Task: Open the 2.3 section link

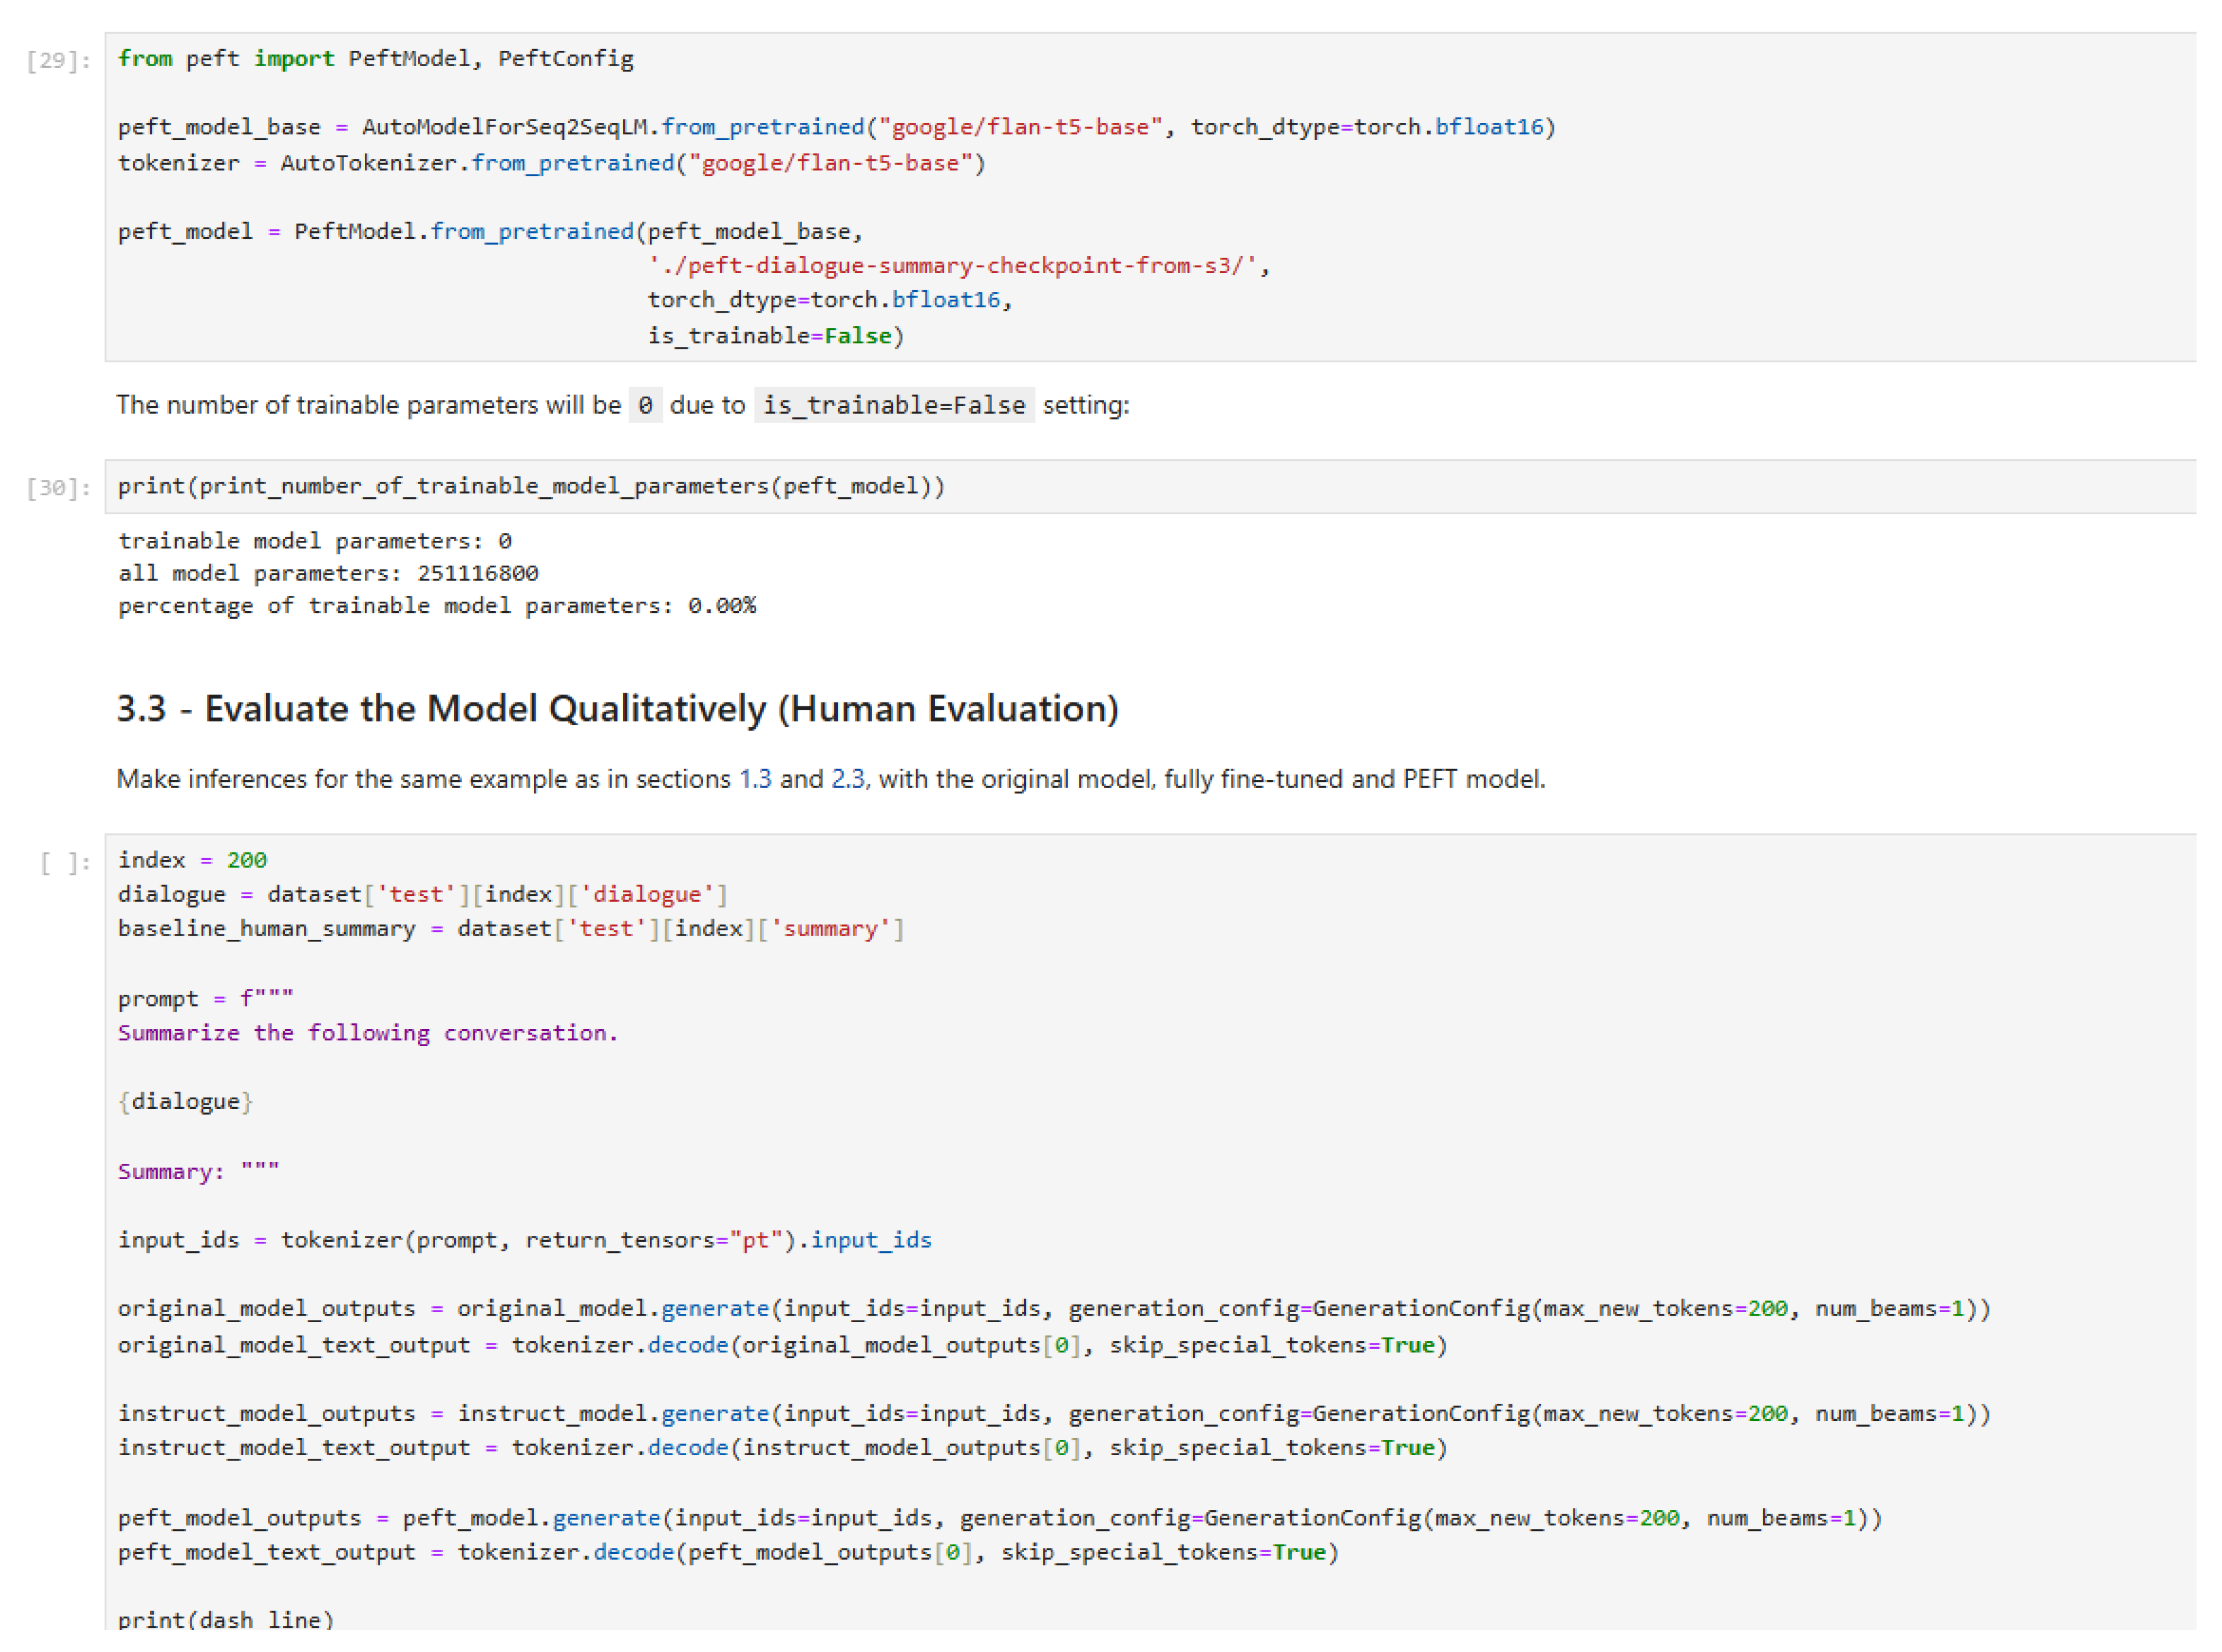Action: click(x=848, y=779)
